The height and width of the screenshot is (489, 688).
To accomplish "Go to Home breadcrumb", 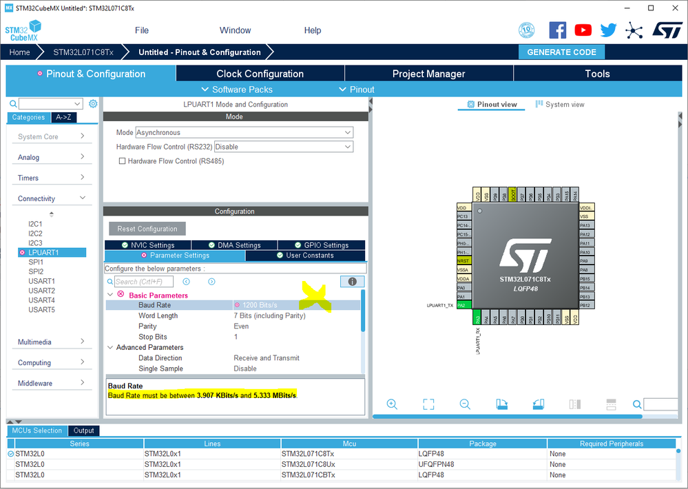I will 20,52.
